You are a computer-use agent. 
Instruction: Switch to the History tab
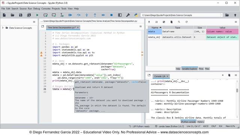click(x=201, y=122)
